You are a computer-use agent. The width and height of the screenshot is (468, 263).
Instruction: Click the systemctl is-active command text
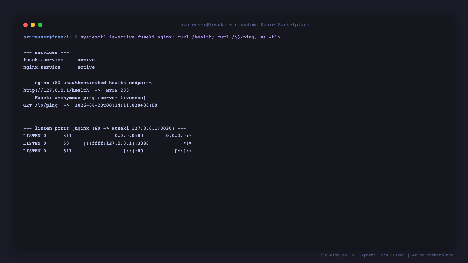click(180, 37)
